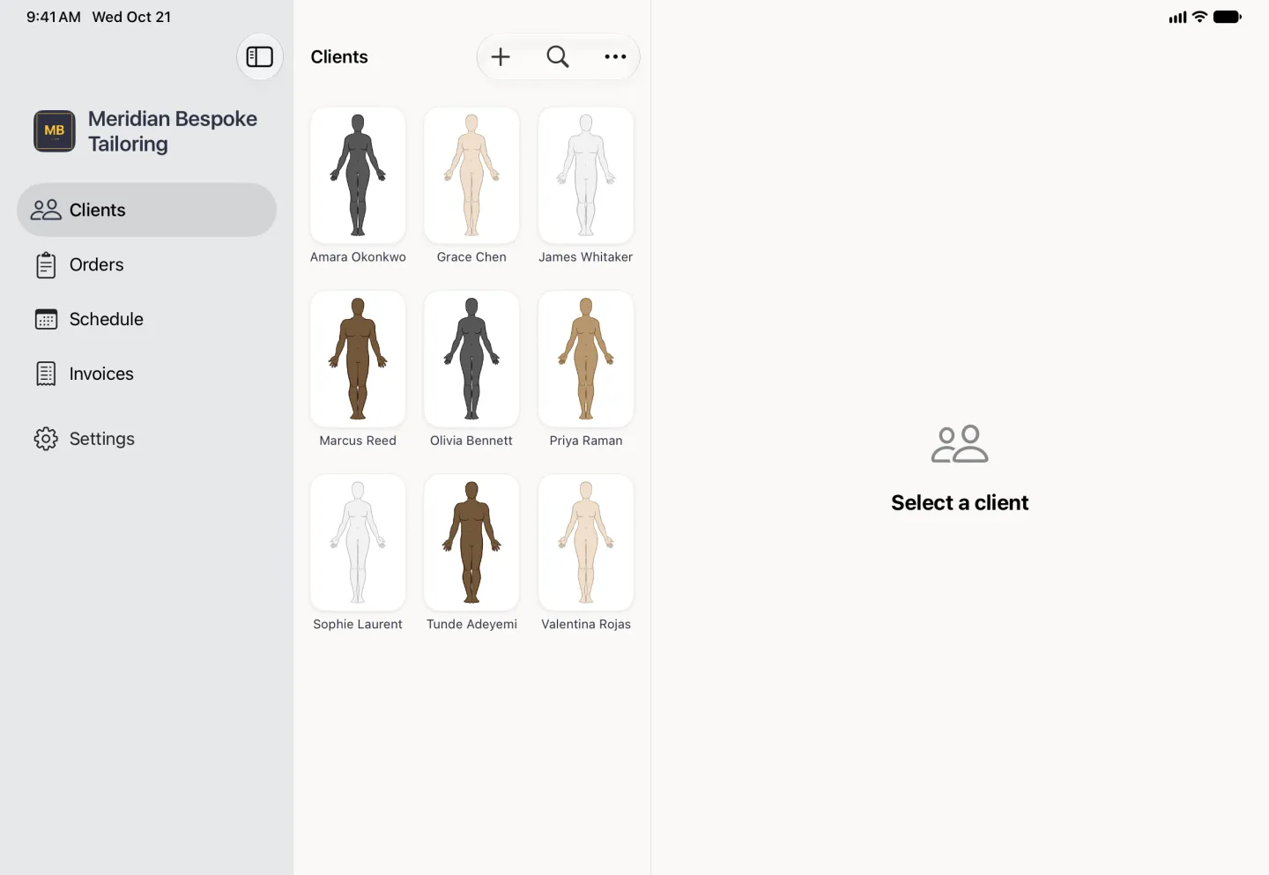
Task: Click the Amara Okonkwo name label
Action: (x=358, y=257)
